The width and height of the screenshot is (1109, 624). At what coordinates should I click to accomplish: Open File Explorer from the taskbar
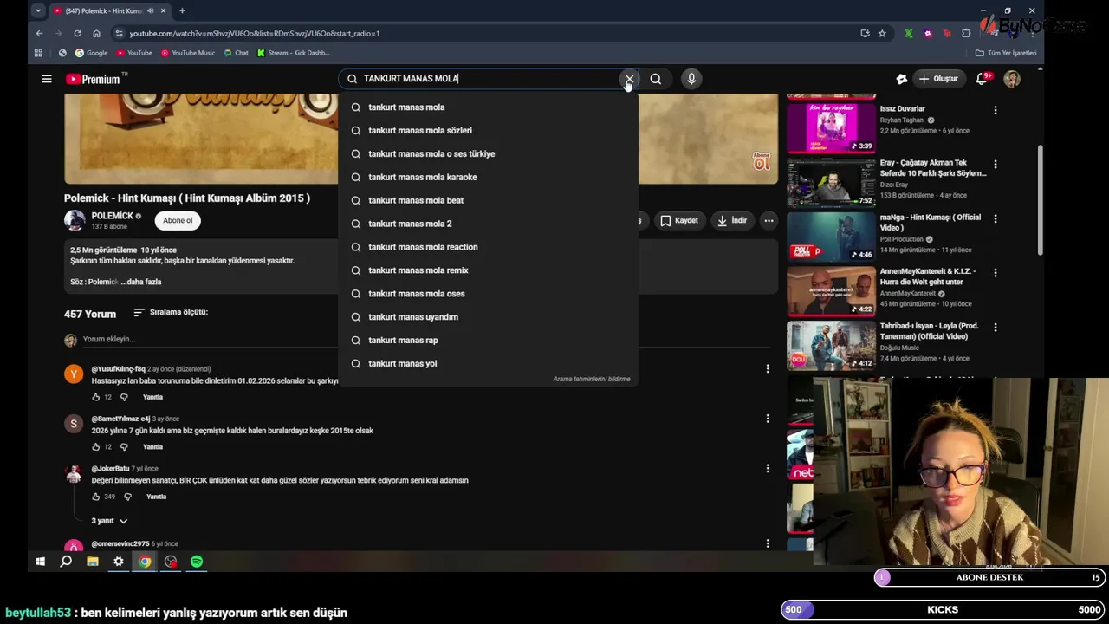pos(93,562)
